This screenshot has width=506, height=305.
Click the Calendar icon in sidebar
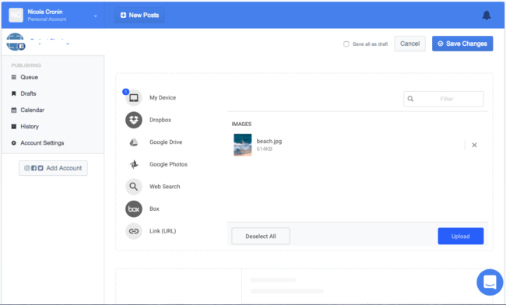pyautogui.click(x=13, y=110)
